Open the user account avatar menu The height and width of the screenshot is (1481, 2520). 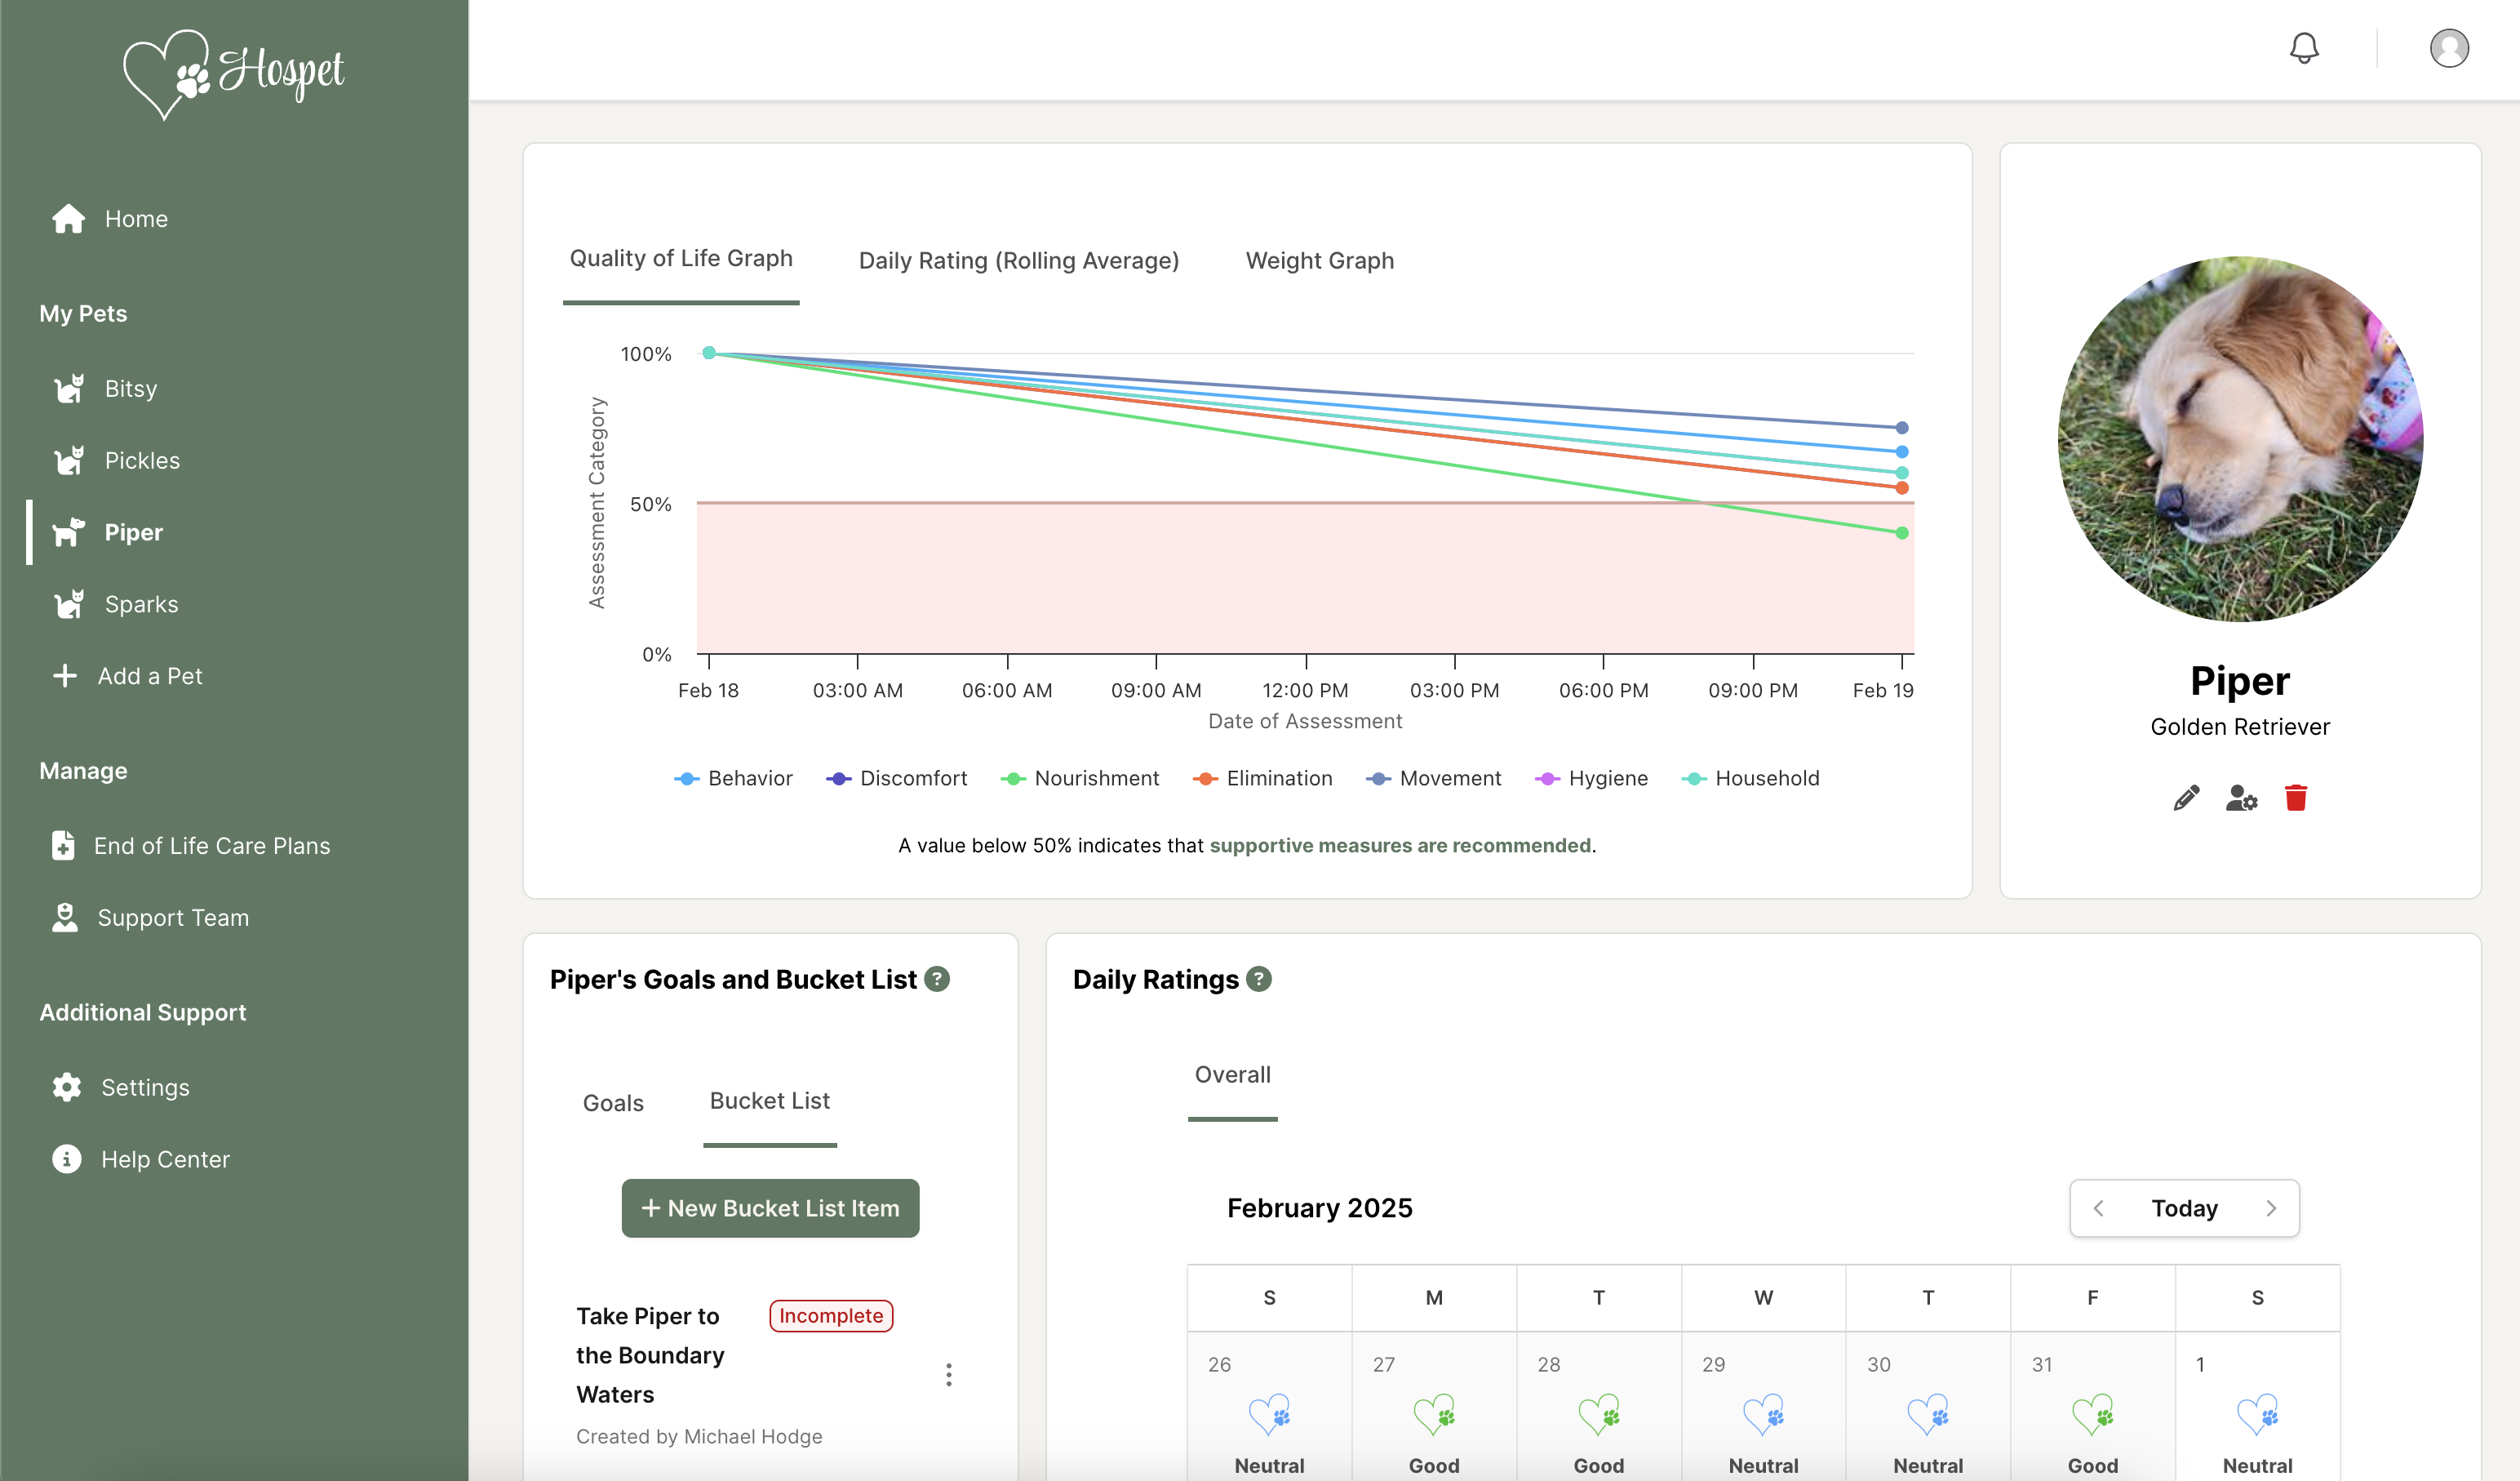pos(2449,48)
